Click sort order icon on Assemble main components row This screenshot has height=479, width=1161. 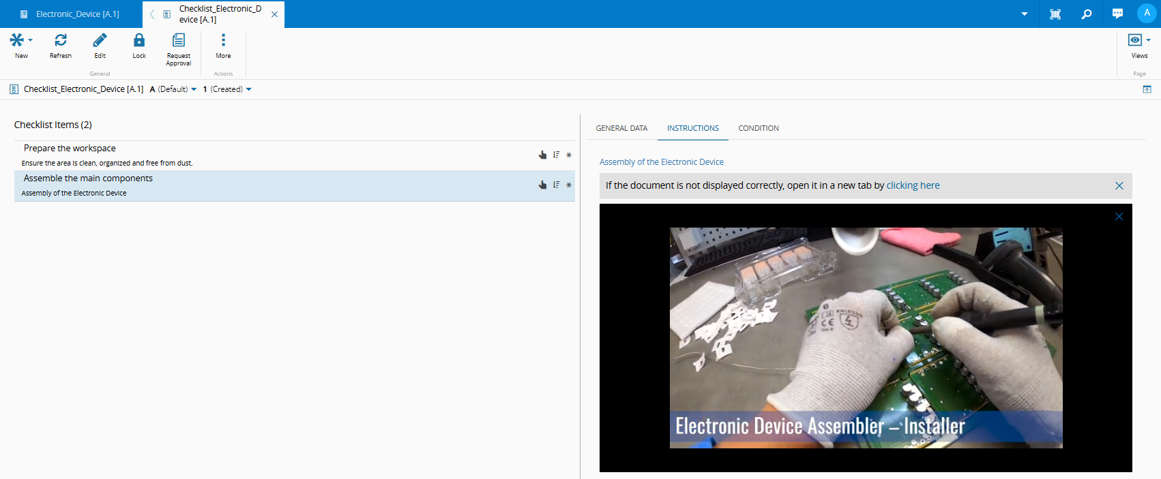coord(557,185)
